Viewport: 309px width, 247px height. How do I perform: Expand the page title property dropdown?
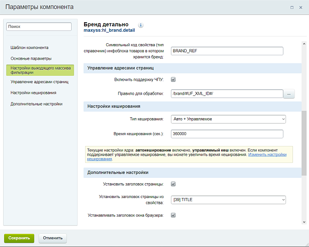[228, 200]
